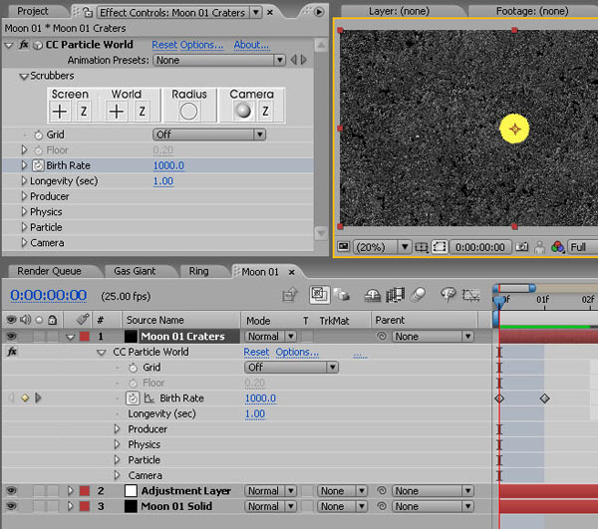598x529 pixels.
Task: Click the World position crosshair scrubber
Action: click(117, 112)
